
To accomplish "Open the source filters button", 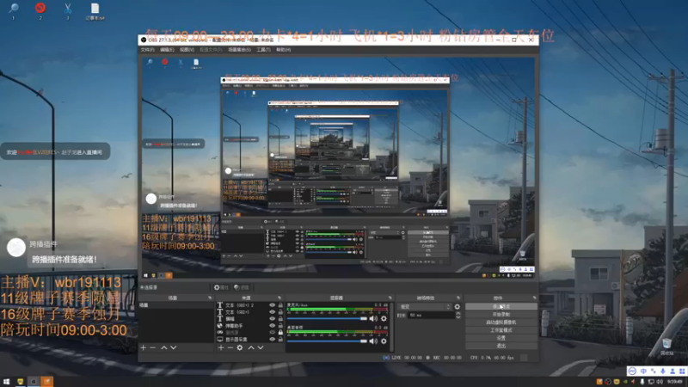I will pos(242,287).
